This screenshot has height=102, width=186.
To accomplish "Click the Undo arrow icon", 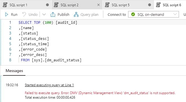I will (24, 14).
